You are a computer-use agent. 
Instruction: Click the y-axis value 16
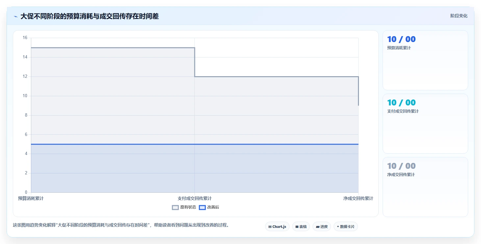point(25,38)
